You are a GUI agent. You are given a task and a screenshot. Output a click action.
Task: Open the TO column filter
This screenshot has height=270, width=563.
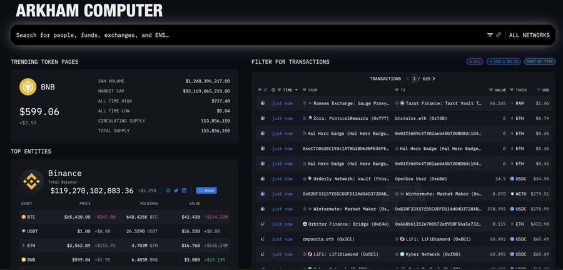(397, 90)
